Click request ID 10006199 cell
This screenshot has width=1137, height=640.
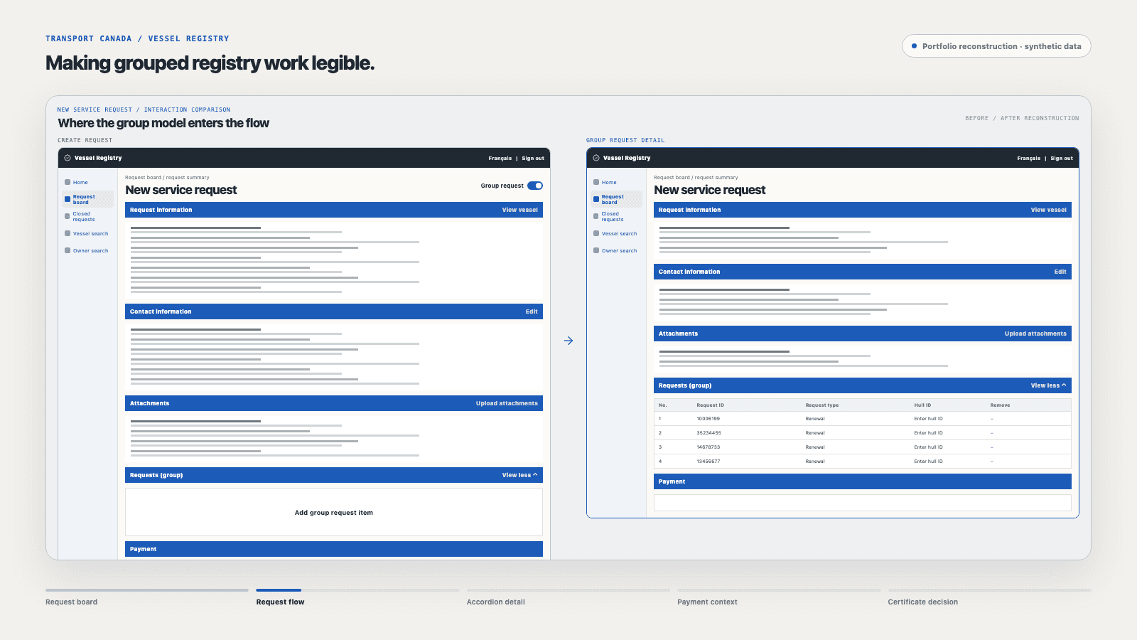[708, 419]
